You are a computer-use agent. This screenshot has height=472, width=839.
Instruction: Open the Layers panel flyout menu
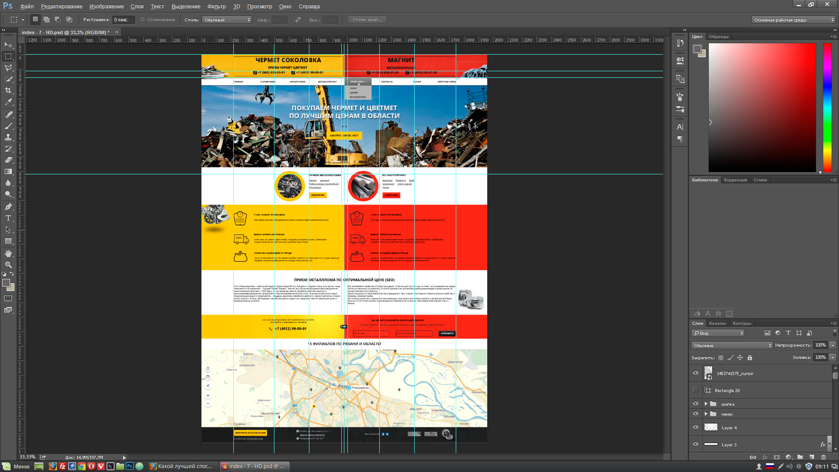point(833,323)
